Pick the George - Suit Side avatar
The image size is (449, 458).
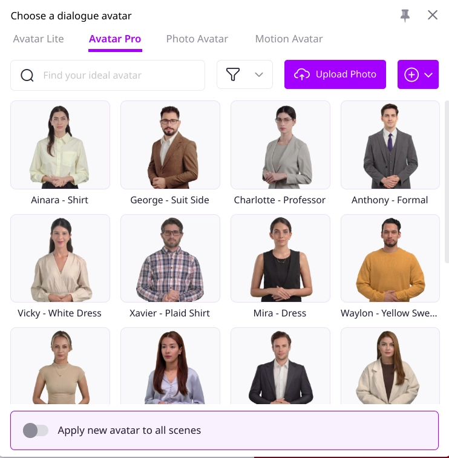point(170,145)
